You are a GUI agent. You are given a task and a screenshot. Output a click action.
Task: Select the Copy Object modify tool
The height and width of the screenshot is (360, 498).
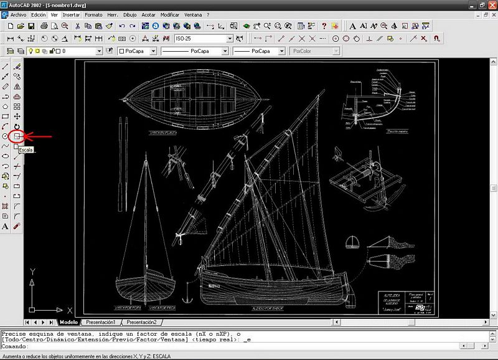17,76
